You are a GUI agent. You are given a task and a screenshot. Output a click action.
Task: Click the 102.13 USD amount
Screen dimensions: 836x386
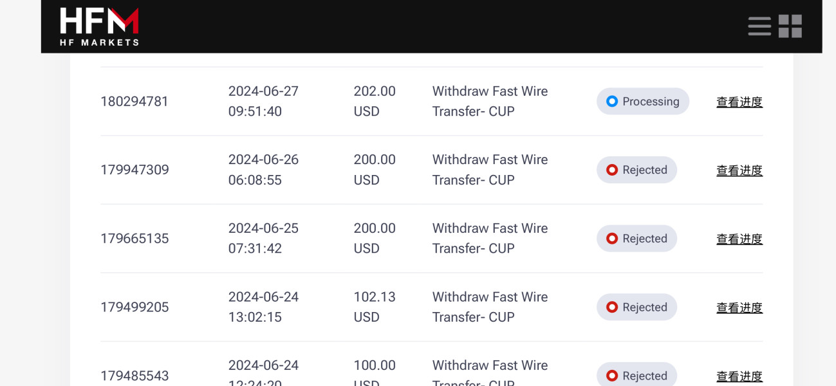(x=375, y=307)
